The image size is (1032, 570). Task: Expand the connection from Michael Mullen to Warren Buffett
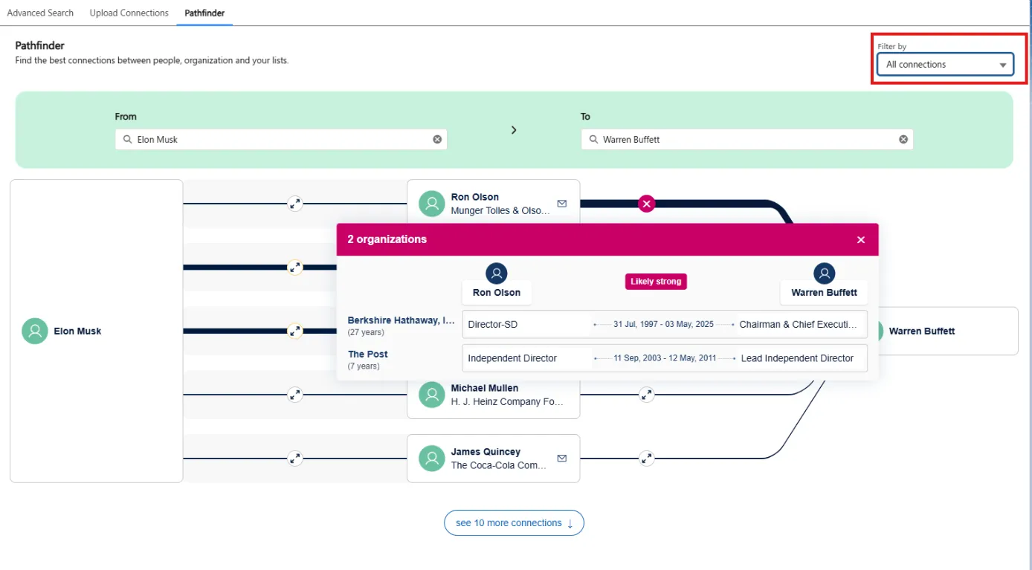(647, 395)
